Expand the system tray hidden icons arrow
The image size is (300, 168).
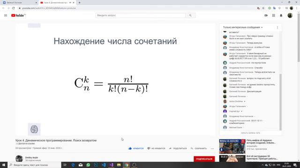(262, 165)
